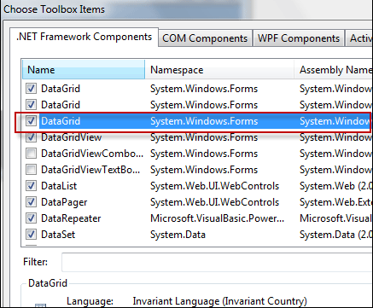The image size is (373, 308).
Task: Toggle the second DataGrid row checkbox
Action: 31,105
